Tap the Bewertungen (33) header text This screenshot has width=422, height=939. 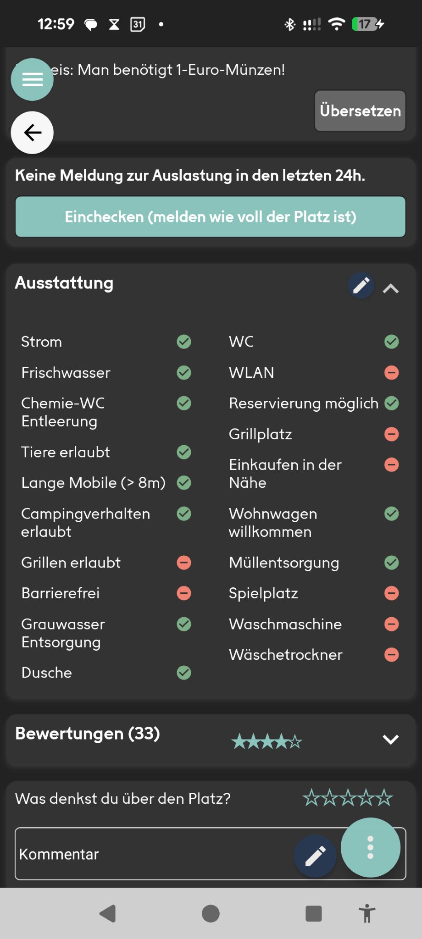coord(88,734)
